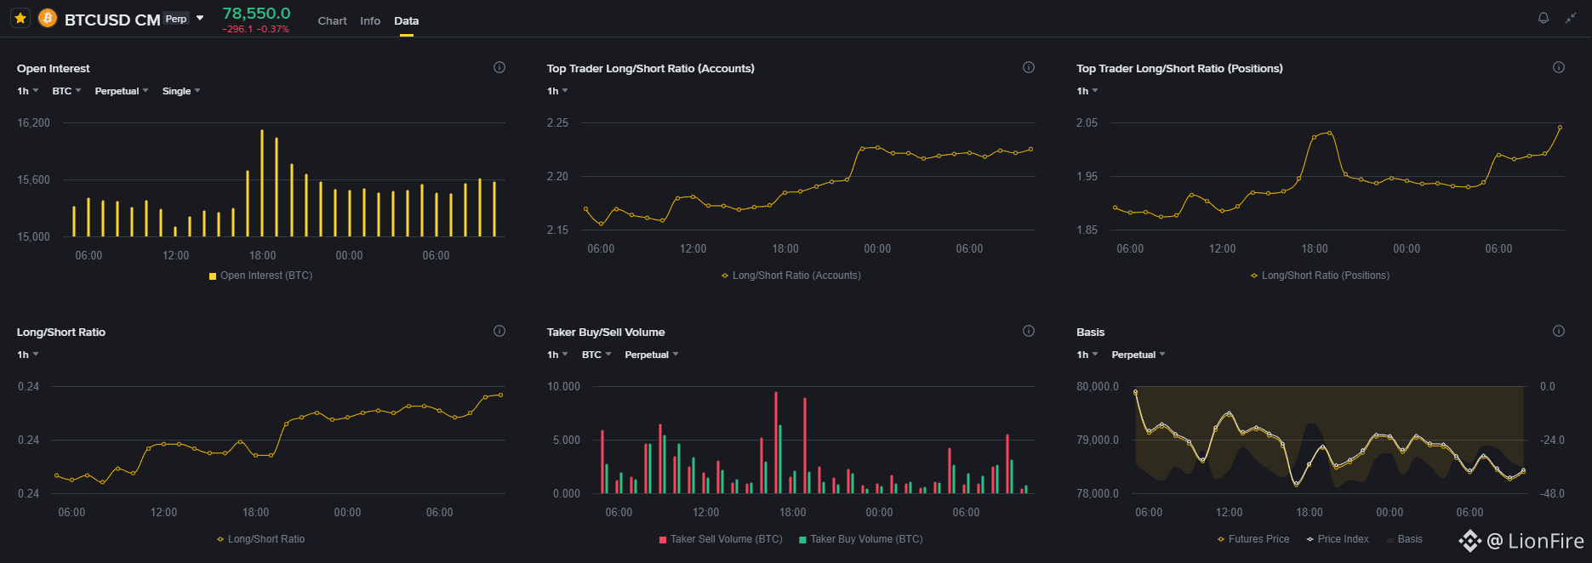
Task: Open 1h dropdown in Top Trader Ratio (Accounts)
Action: [x=557, y=91]
